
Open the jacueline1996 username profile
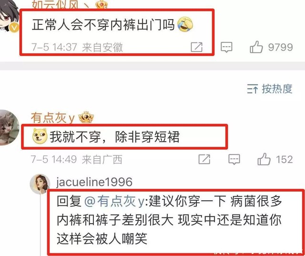94,182
